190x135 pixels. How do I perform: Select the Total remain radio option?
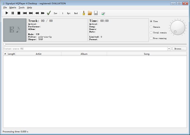coord(151,33)
